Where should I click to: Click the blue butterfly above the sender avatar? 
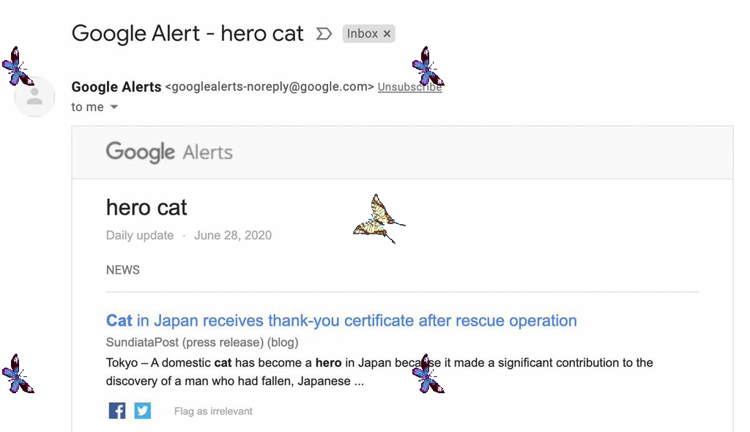(15, 67)
